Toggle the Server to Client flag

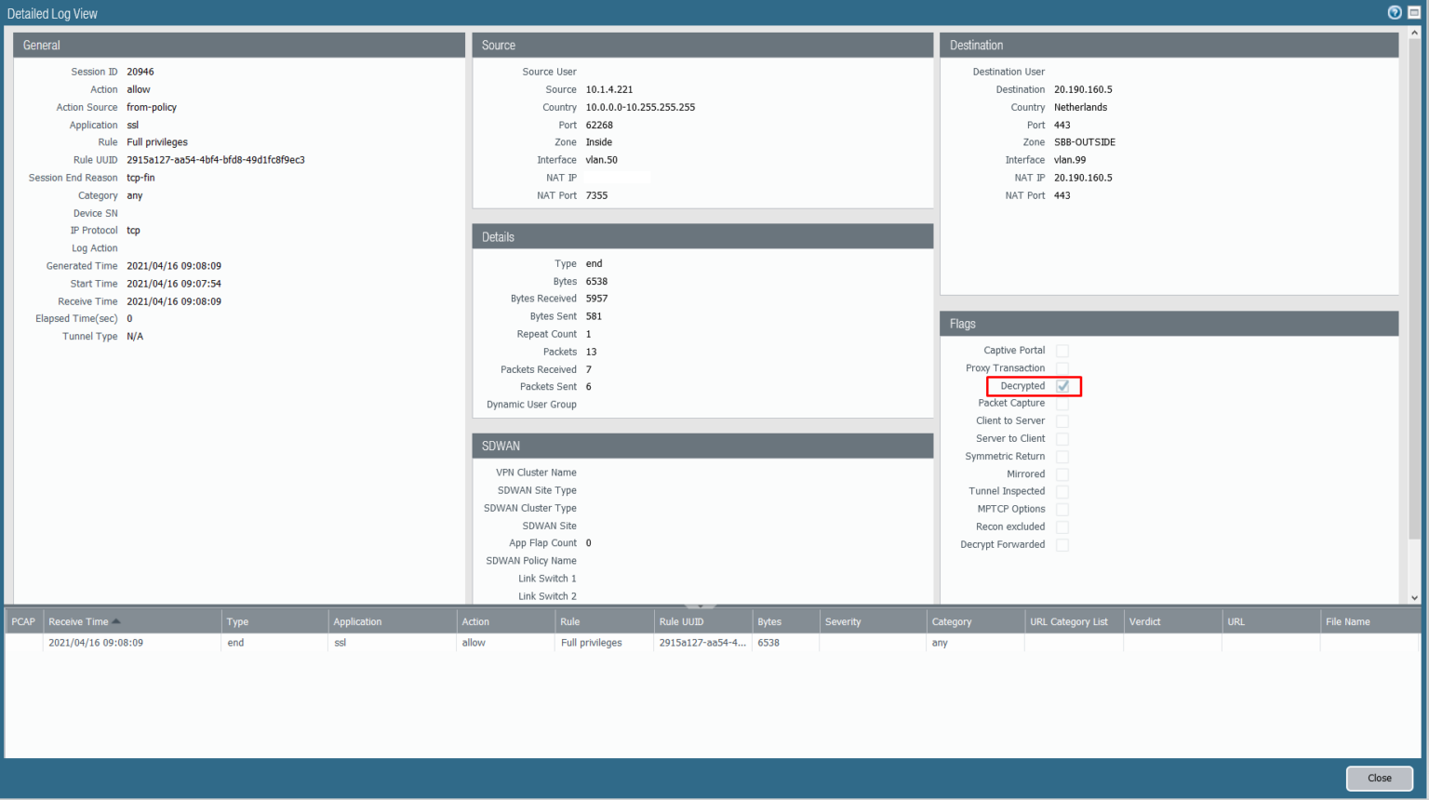[1062, 438]
